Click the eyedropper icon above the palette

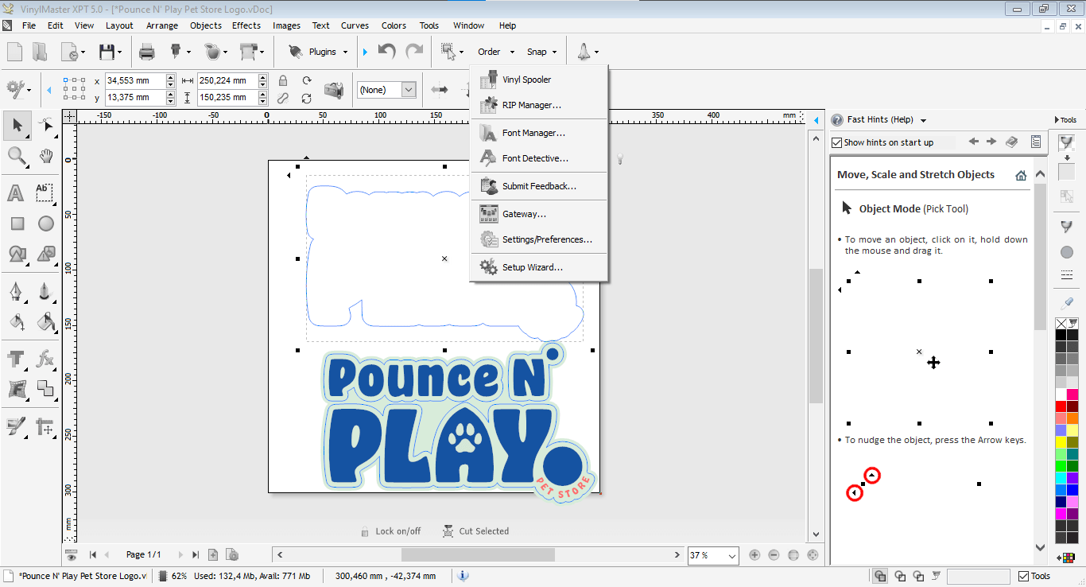click(x=1067, y=303)
